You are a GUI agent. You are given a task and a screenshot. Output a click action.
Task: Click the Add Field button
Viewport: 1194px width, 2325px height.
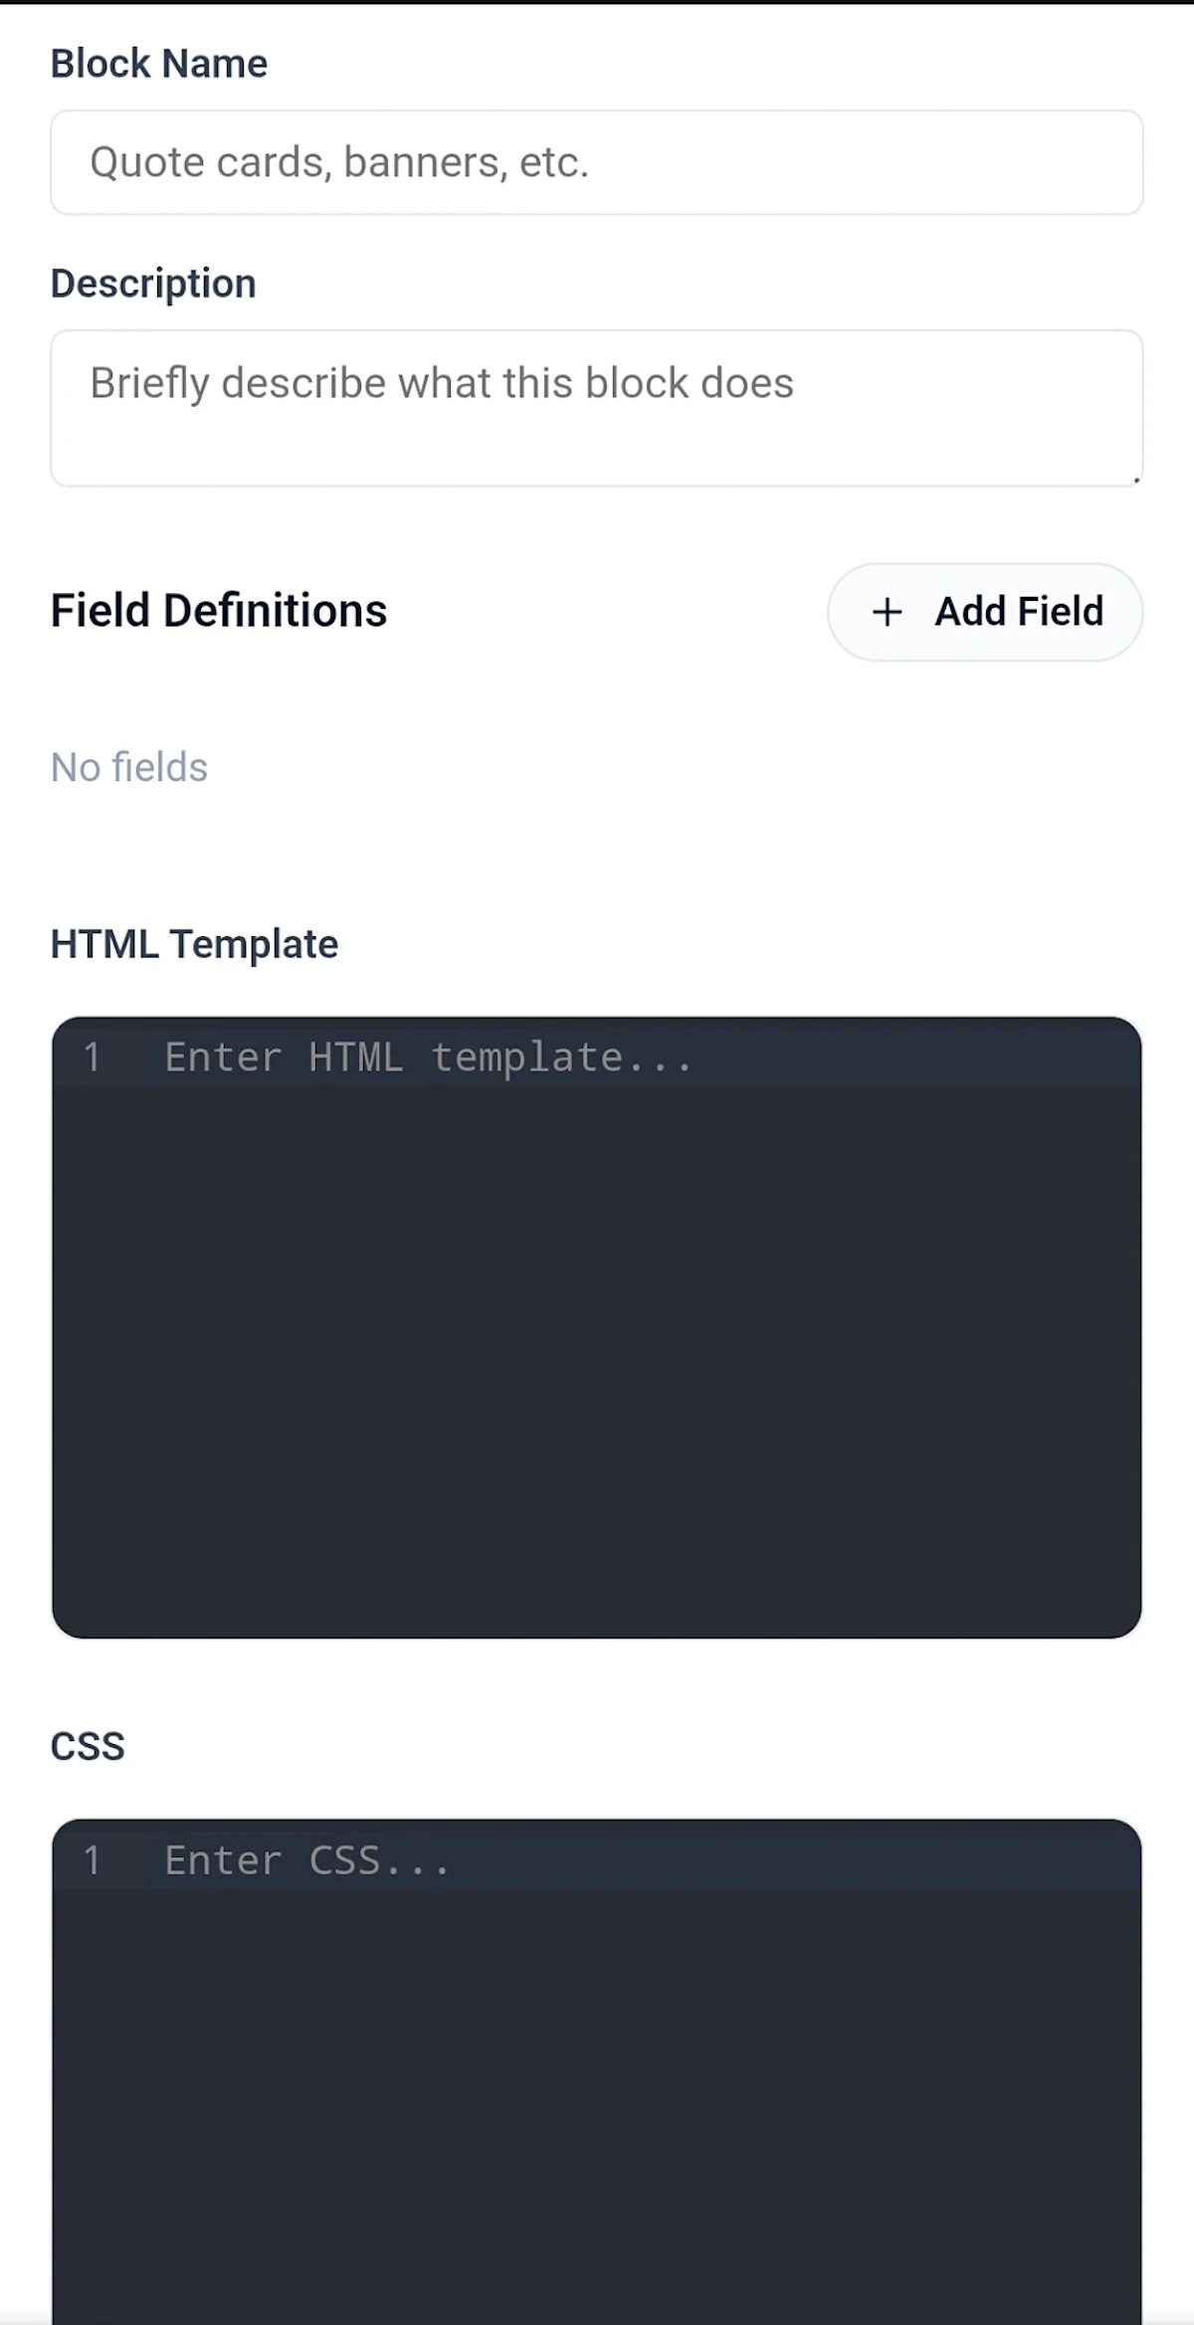[985, 612]
